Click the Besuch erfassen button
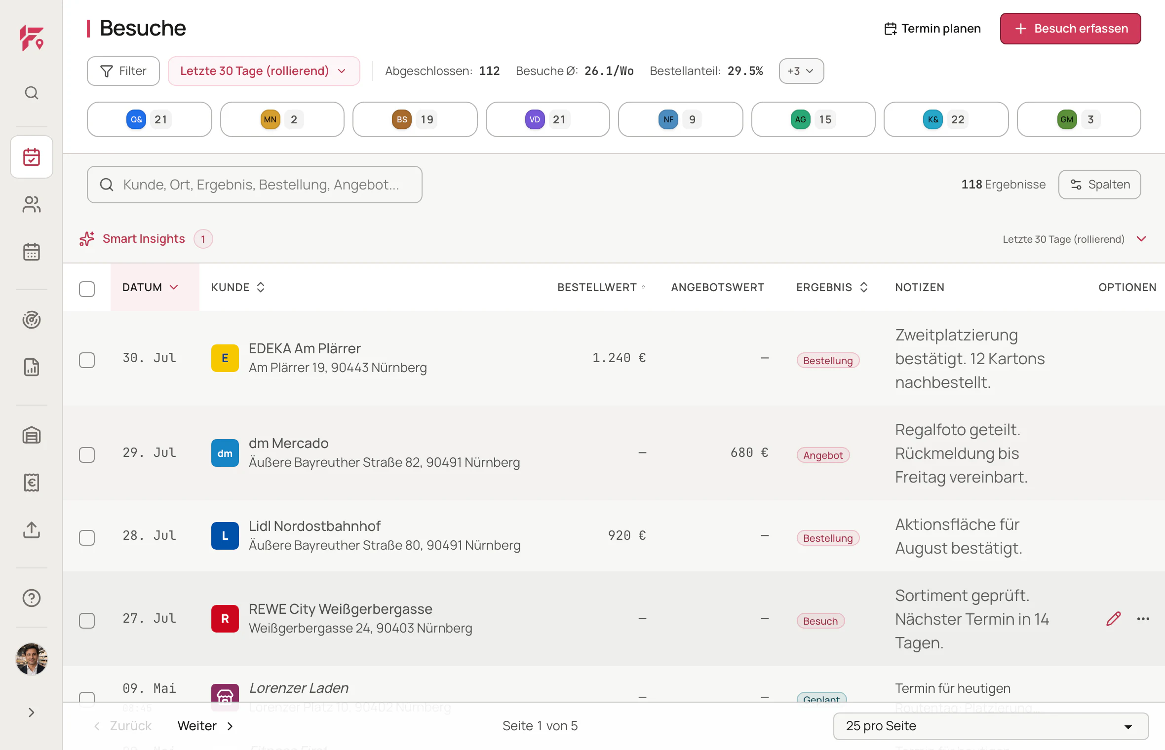The image size is (1165, 750). pyautogui.click(x=1071, y=29)
